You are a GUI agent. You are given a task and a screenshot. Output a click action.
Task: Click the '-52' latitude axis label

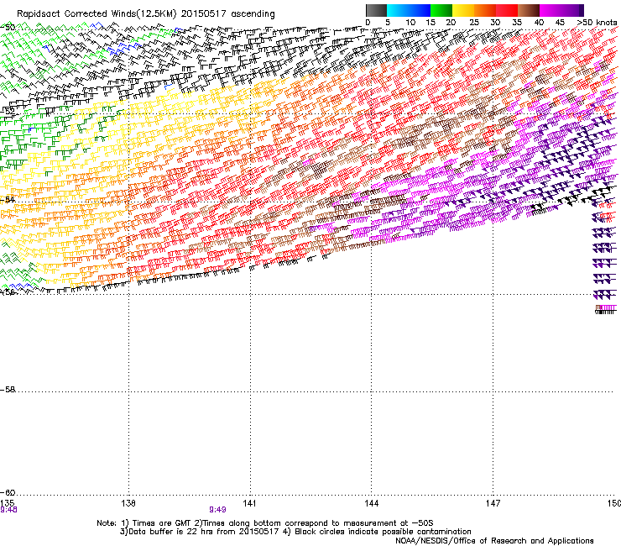point(8,112)
